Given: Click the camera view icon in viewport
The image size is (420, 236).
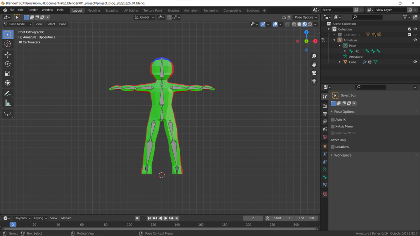Looking at the screenshot, I should [x=314, y=73].
